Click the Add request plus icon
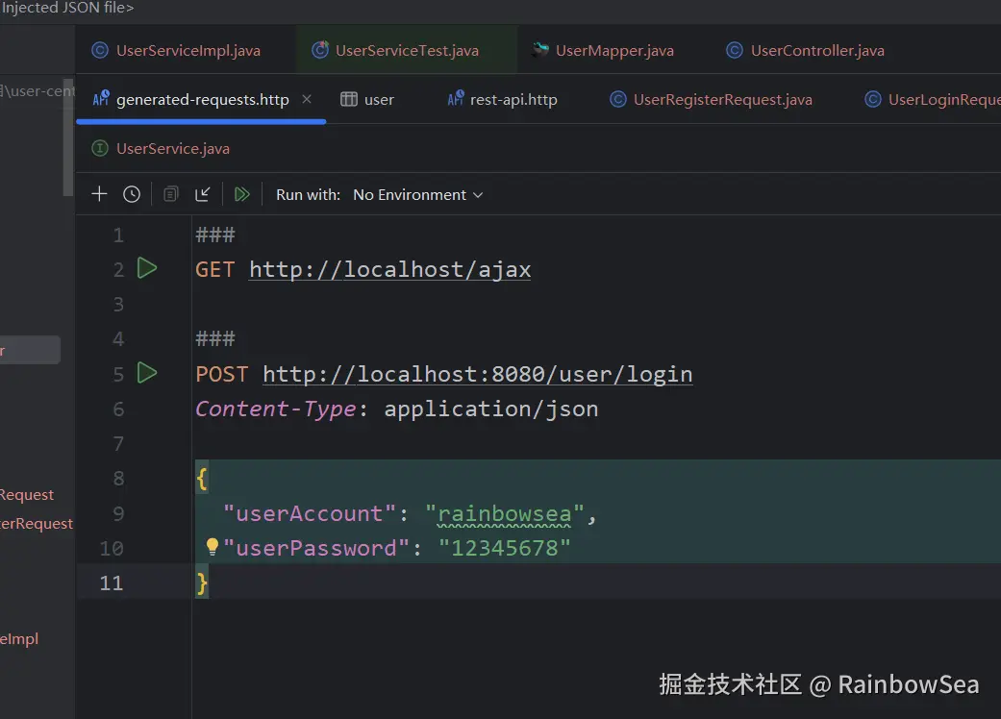This screenshot has height=719, width=1001. (x=99, y=194)
